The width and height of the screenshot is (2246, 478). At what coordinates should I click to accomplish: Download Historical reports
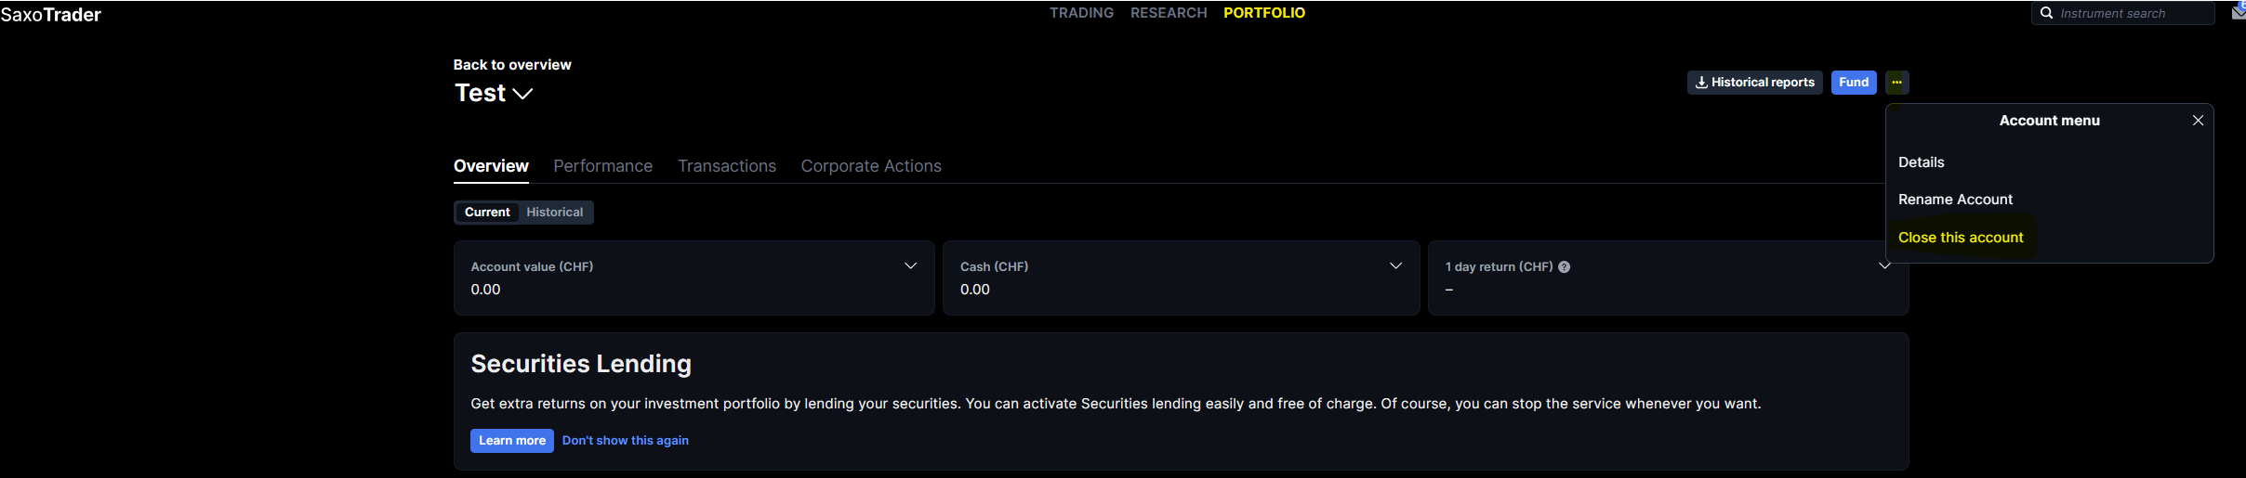pyautogui.click(x=1754, y=83)
